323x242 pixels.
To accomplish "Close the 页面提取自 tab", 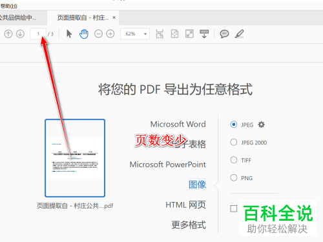I will point(114,17).
